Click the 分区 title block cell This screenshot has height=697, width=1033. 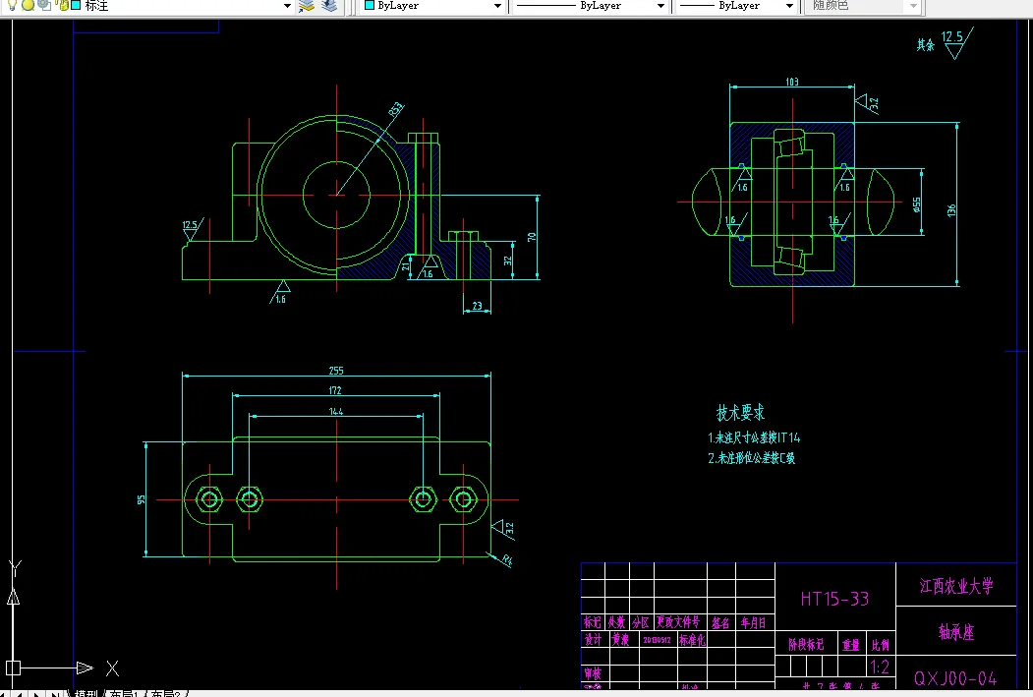(x=641, y=622)
